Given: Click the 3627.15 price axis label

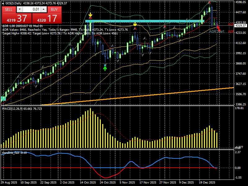Looking at the screenshot, I should tap(241, 84).
